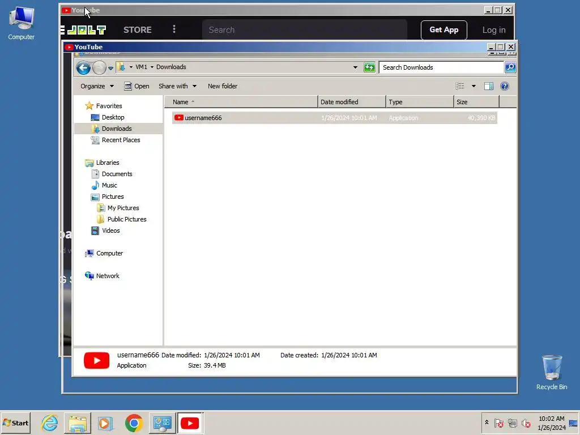Image resolution: width=580 pixels, height=435 pixels.
Task: Open the Start menu
Action: pos(15,423)
